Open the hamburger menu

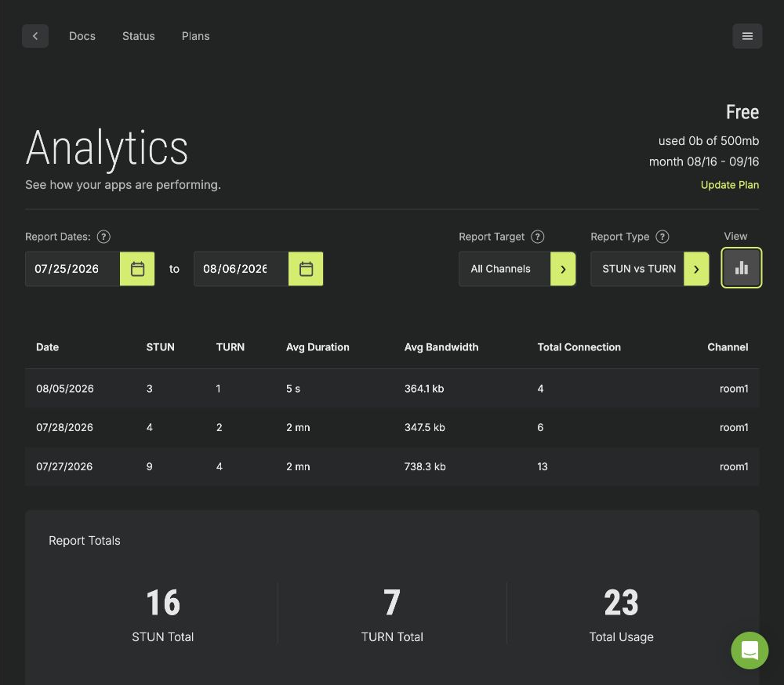(747, 36)
